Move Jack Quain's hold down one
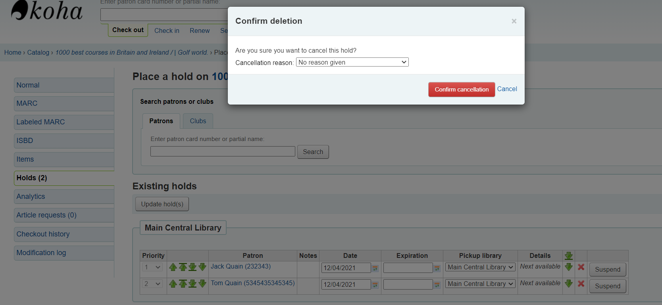The image size is (662, 305). pos(202,267)
